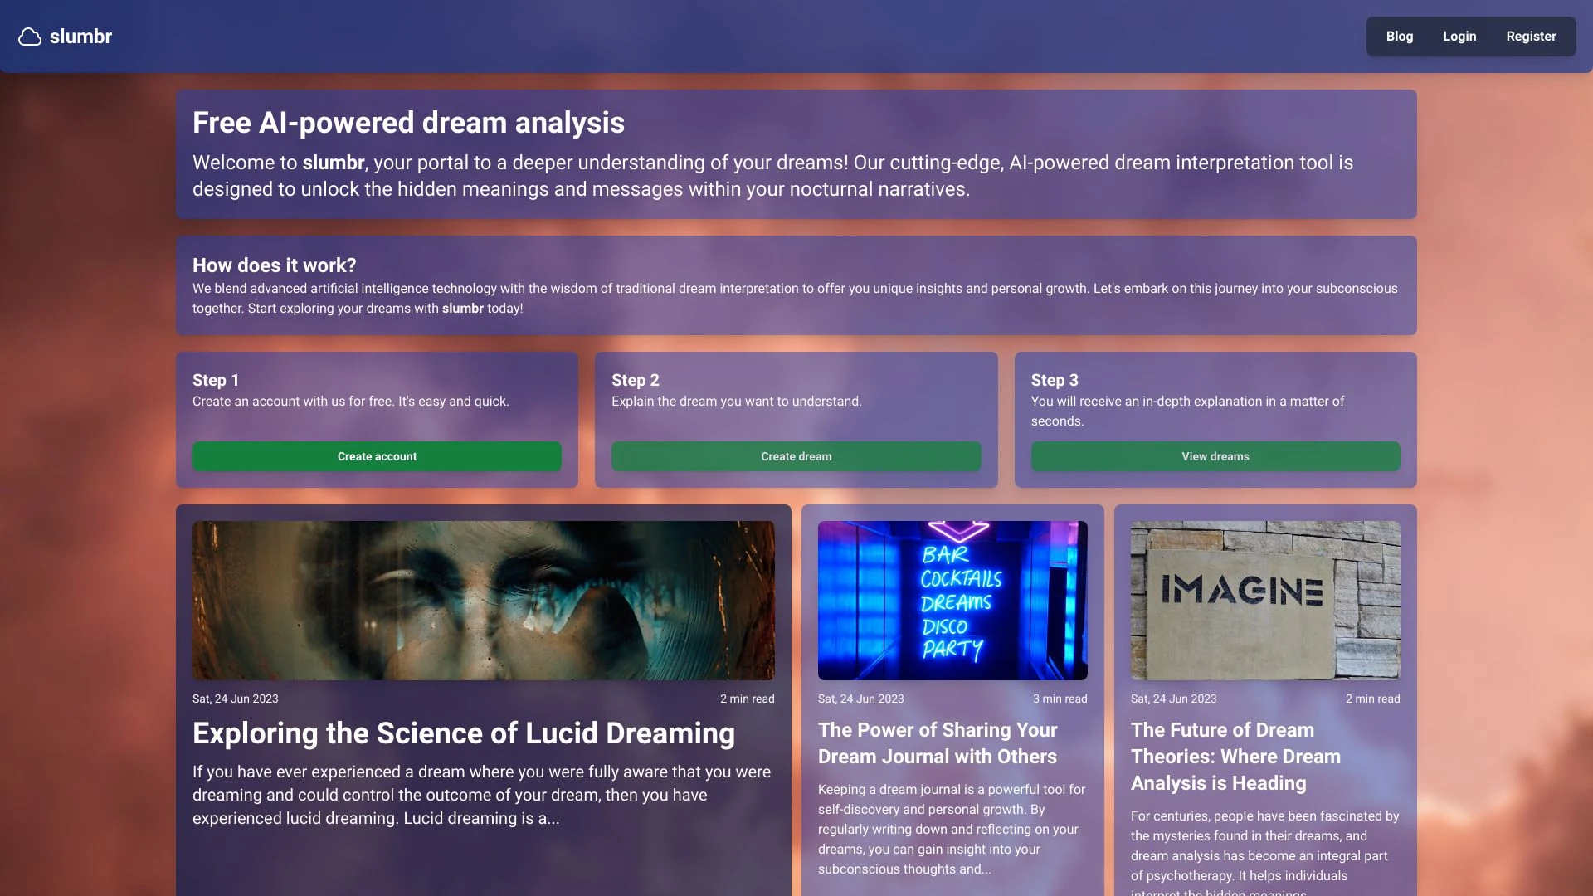Click the neon bar sign thumbnail
The height and width of the screenshot is (896, 1593).
click(x=952, y=600)
